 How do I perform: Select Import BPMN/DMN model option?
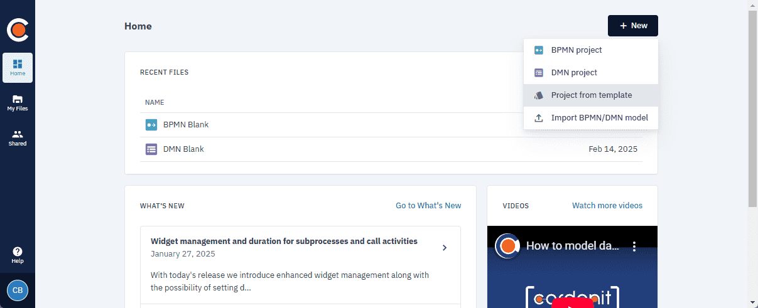point(591,118)
